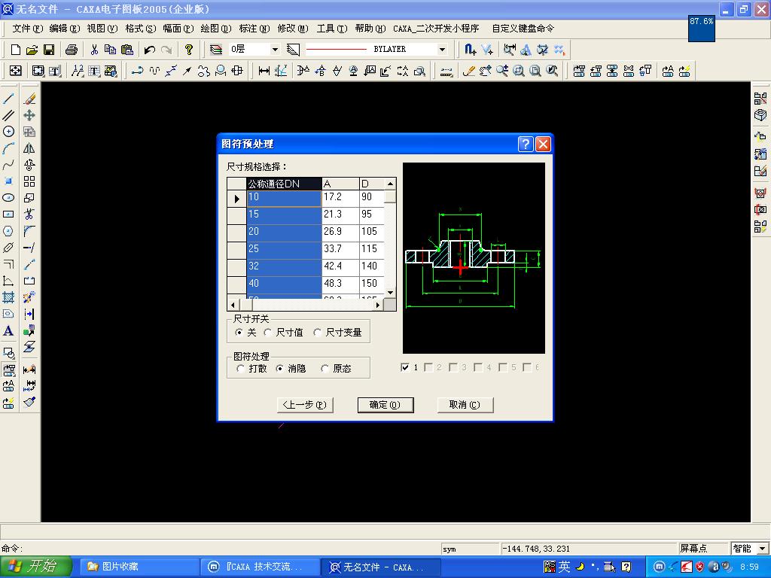Screen dimensions: 771x578
Task: Select 尺寸变量 radio option
Action: pos(318,333)
